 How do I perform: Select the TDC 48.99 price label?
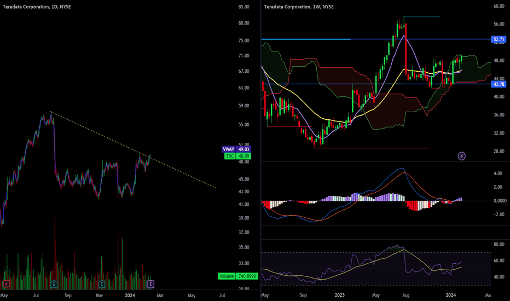[237, 156]
